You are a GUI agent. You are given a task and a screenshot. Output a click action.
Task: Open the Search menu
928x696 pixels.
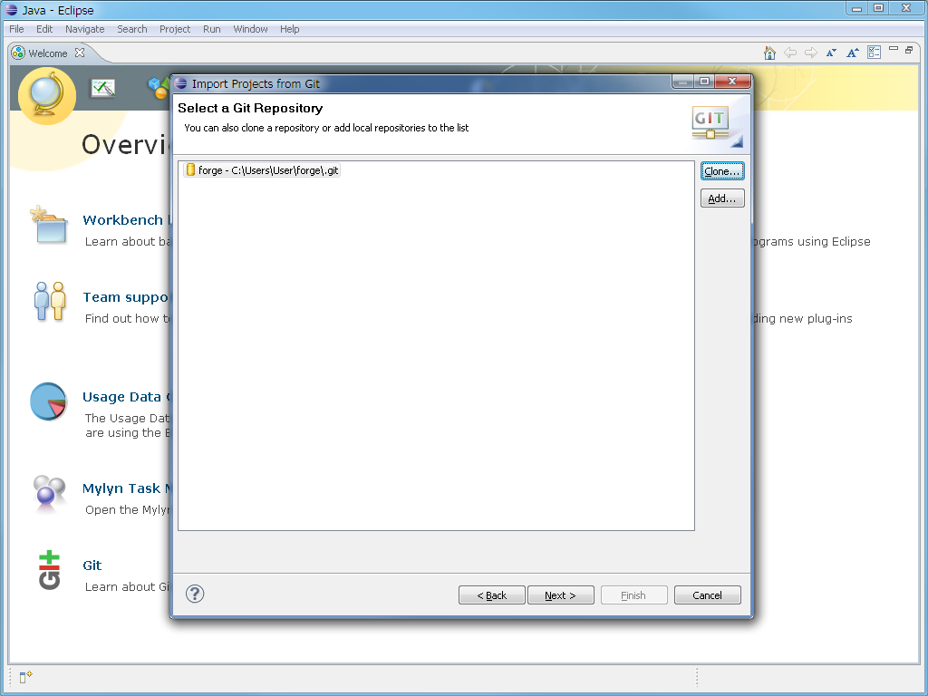point(132,29)
